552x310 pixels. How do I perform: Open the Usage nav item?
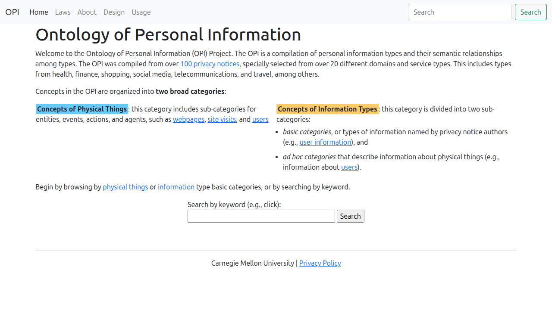pos(141,12)
